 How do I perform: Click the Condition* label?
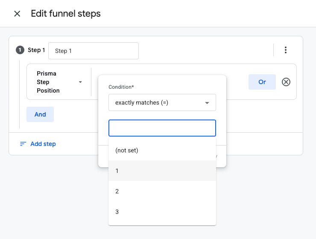[x=121, y=87]
